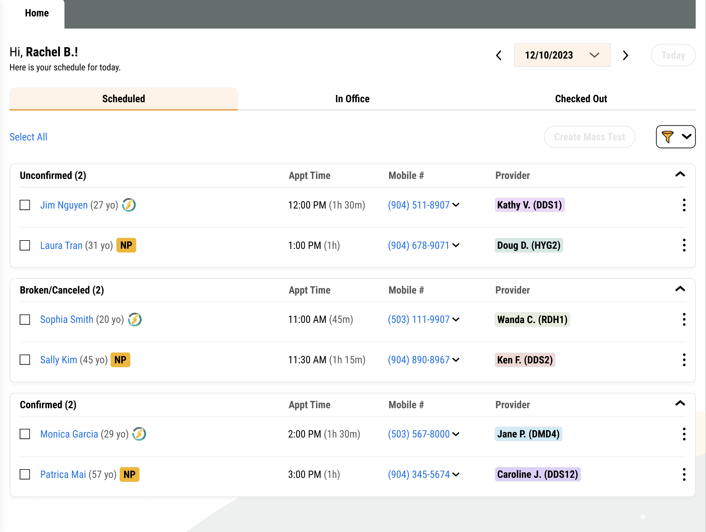706x532 pixels.
Task: Open Jim Nguyen's three-dot menu
Action: (684, 205)
